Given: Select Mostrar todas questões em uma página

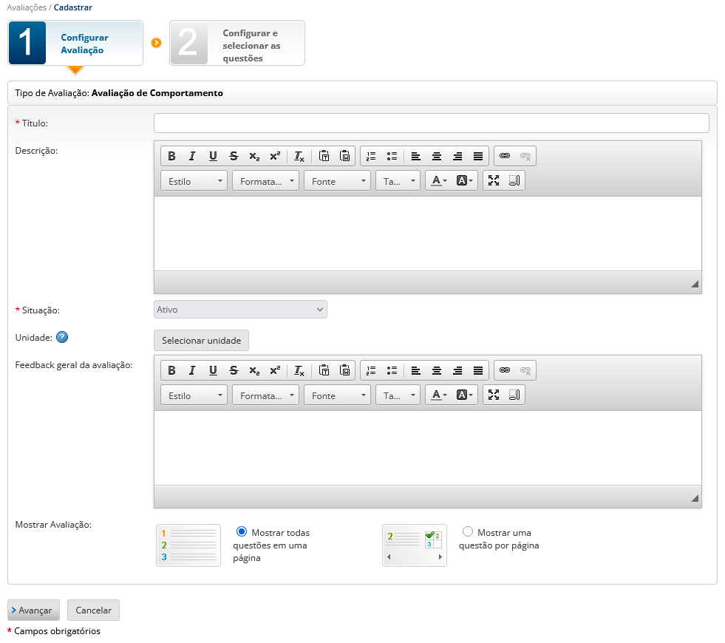Looking at the screenshot, I should click(242, 531).
